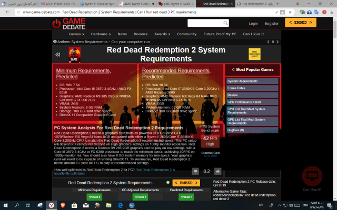The width and height of the screenshot is (337, 210).
Task: Open the browser hamburger menu icon
Action: (x=298, y=4)
